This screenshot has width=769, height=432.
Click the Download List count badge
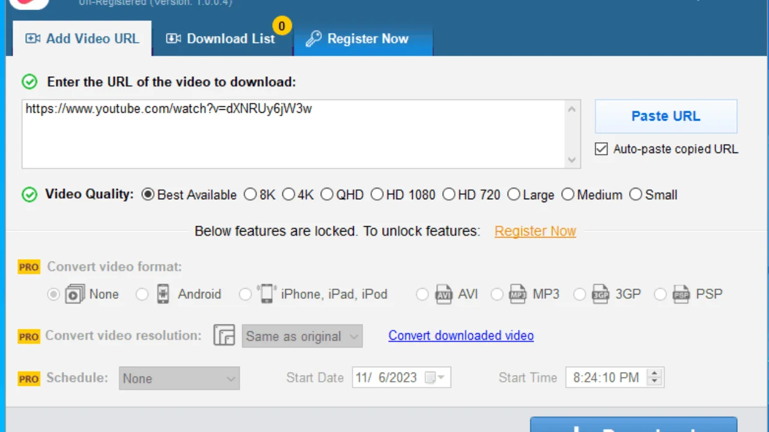point(281,26)
